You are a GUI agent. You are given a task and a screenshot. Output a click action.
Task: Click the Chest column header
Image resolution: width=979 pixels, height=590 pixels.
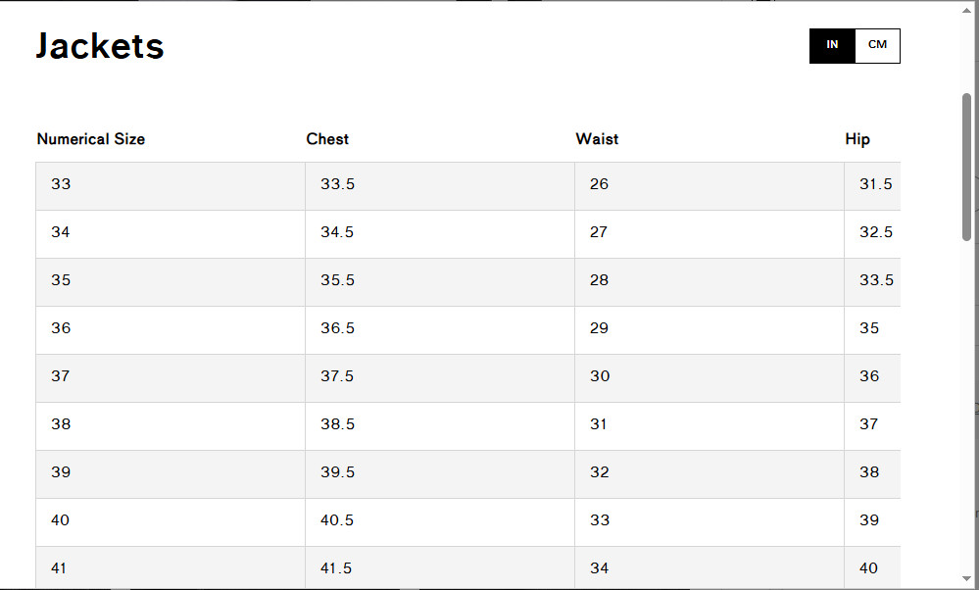click(x=327, y=139)
